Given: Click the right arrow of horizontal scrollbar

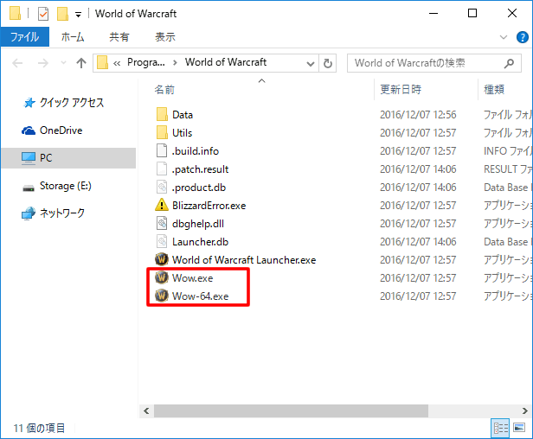Looking at the screenshot, I should [x=525, y=410].
